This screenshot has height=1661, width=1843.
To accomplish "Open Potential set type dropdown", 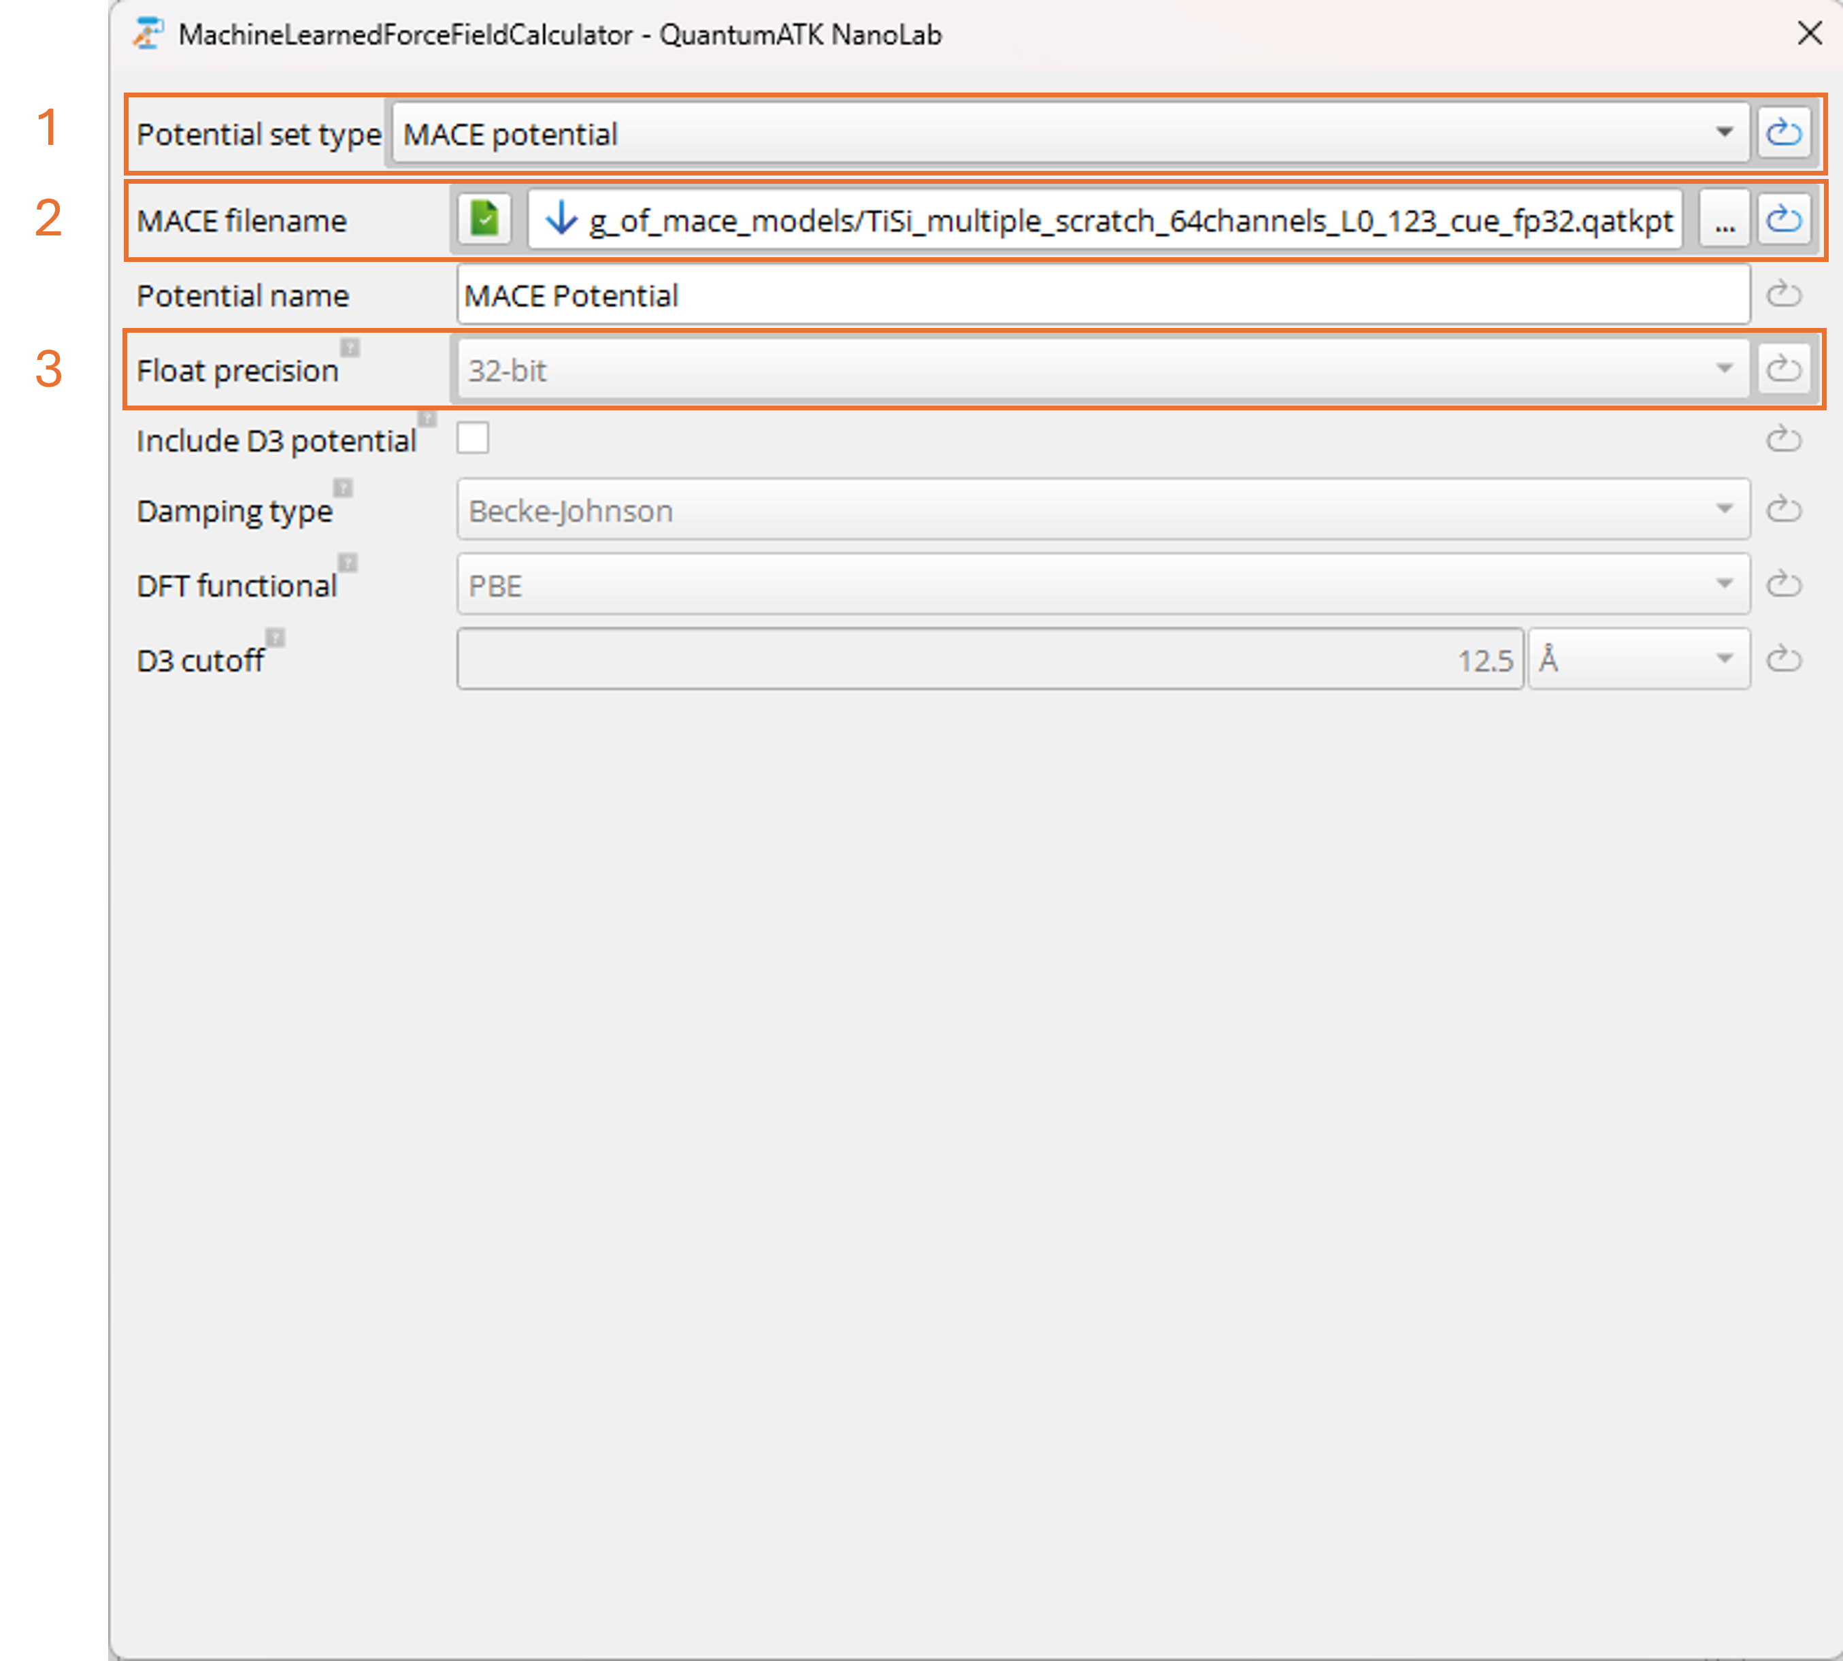I will click(x=1067, y=134).
